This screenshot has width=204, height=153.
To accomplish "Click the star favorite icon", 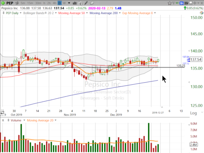I will tap(170, 3).
